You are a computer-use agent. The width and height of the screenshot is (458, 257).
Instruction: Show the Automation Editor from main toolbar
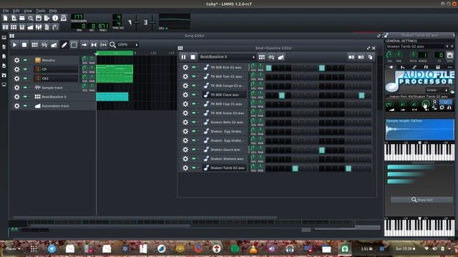[x=30, y=27]
